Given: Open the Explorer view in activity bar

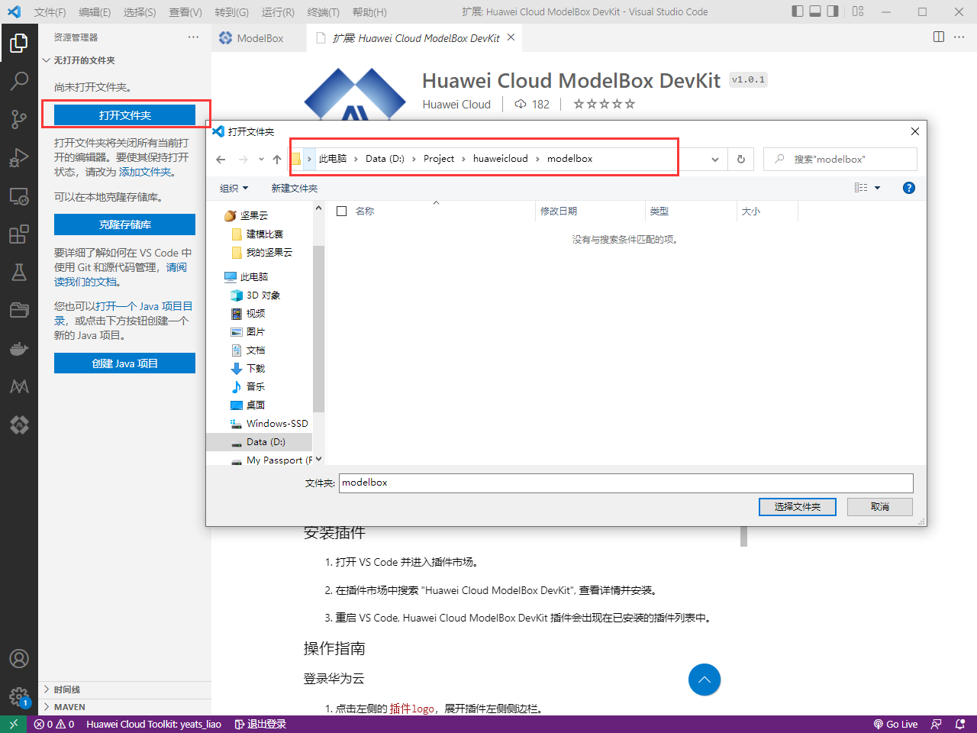Looking at the screenshot, I should (x=19, y=43).
